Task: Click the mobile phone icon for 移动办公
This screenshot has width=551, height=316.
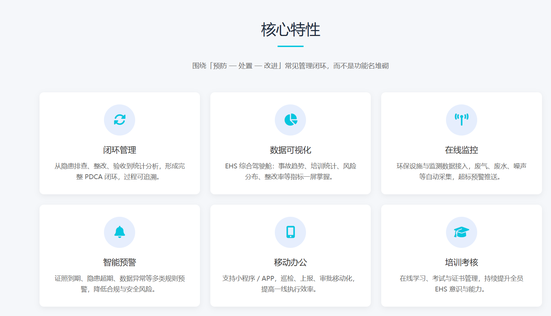Action: 290,232
